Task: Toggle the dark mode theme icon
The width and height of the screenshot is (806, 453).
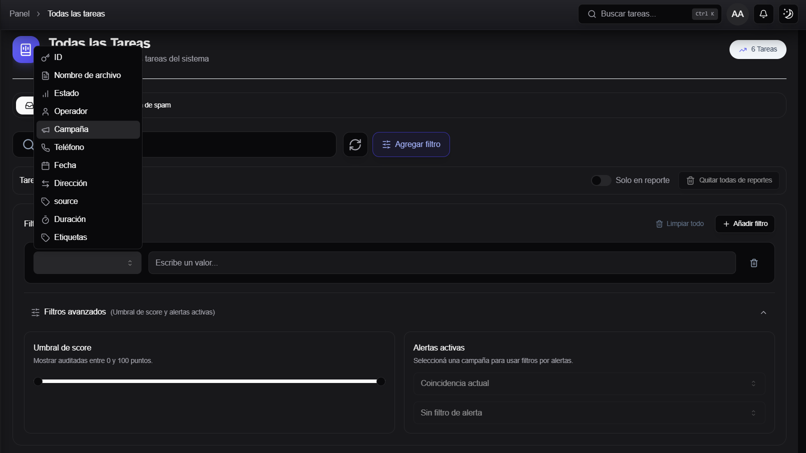Action: [x=788, y=14]
